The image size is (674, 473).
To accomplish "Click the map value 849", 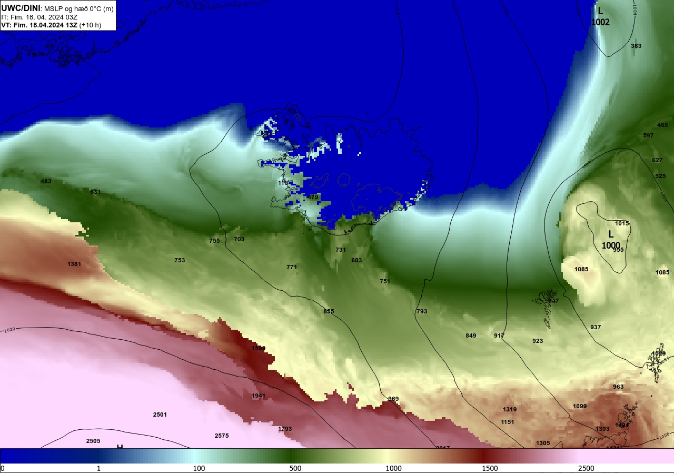I will [x=471, y=336].
